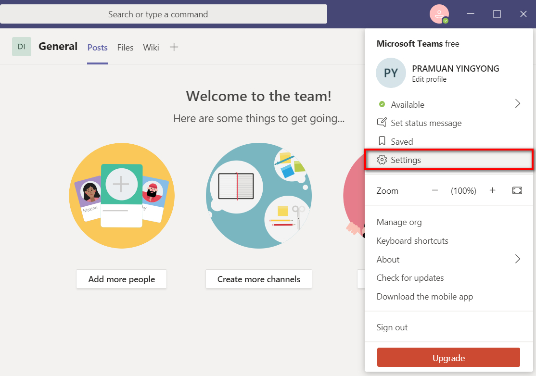Viewport: 536px width, 376px height.
Task: Click the Settings gear icon
Action: pos(382,160)
